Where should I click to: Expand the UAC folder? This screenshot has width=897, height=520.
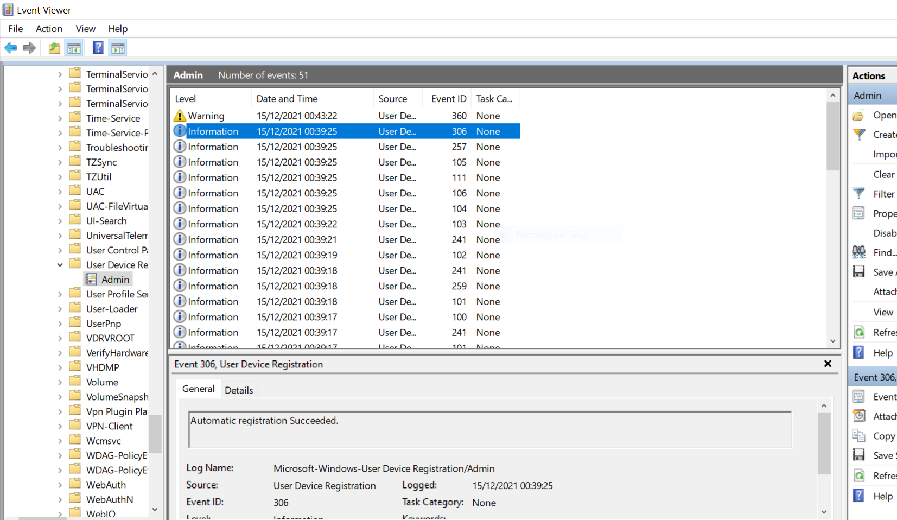(61, 191)
